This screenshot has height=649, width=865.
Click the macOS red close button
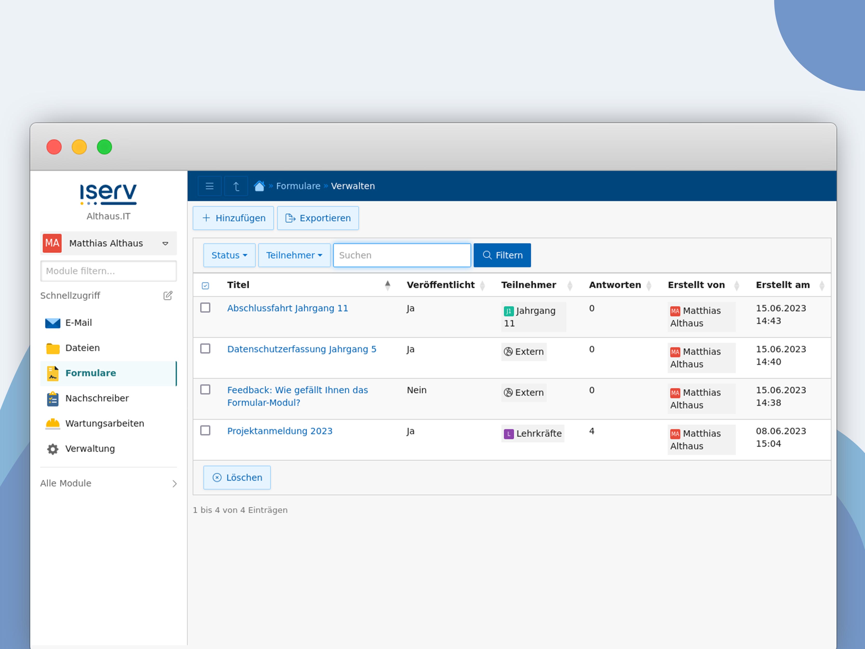click(54, 147)
